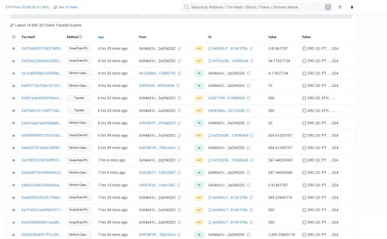This screenshot has height=239, width=387.
Task: Open details preview for the 4 hrs 56 mins row
Action: [x=14, y=86]
